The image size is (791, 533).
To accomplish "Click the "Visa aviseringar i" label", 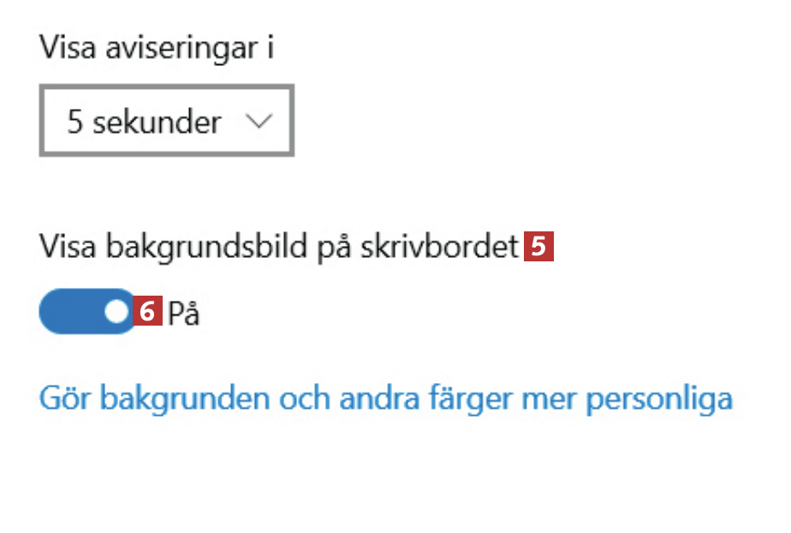I will coord(157,47).
